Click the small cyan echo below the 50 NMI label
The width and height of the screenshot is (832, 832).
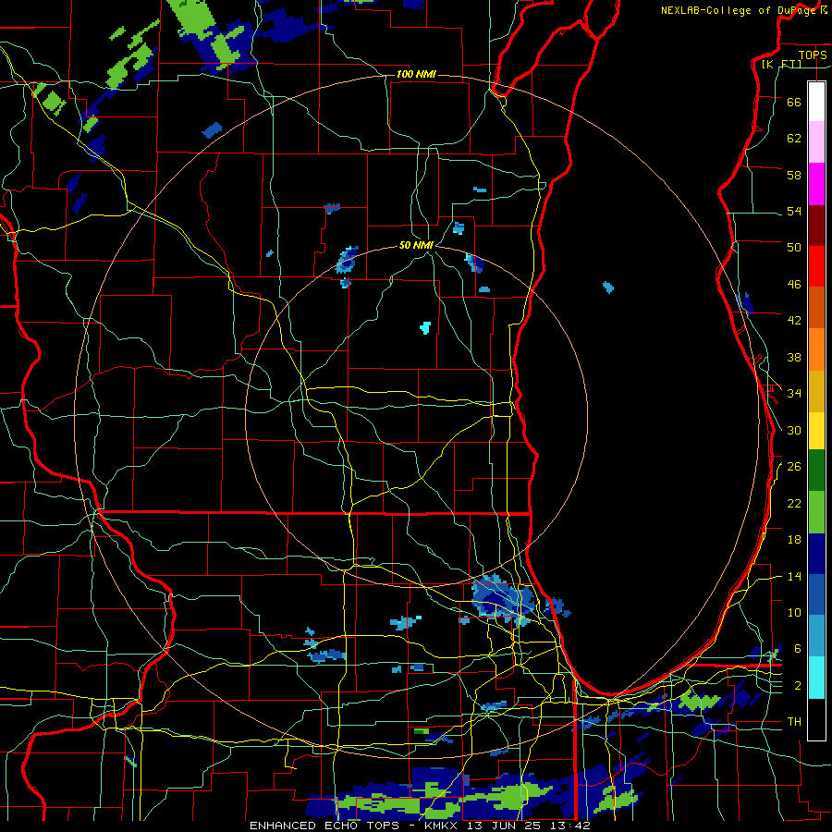425,327
